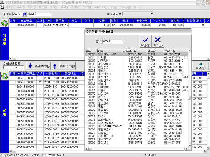This screenshot has height=157, width=210.
Task: Select row 00004 수과원 in the dialog list
Action: pos(137,58)
